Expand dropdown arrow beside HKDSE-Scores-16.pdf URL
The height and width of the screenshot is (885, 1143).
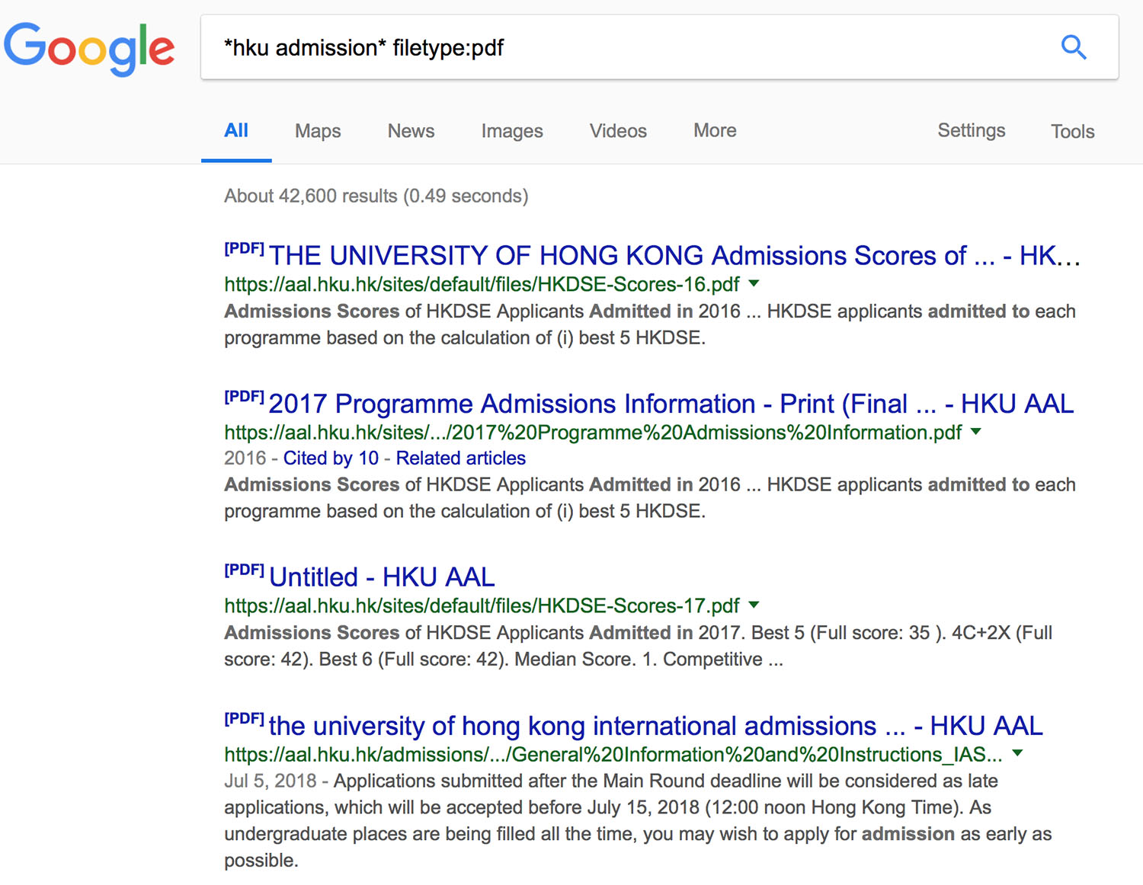pos(754,283)
